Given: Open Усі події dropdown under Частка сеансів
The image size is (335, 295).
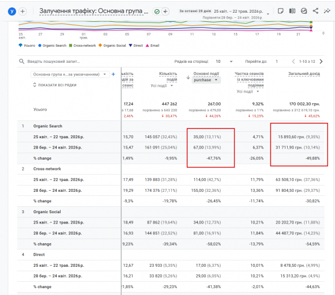Looking at the screenshot, I should tap(248, 92).
